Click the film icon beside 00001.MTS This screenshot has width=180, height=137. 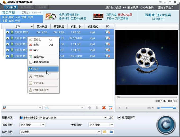pos(12,32)
